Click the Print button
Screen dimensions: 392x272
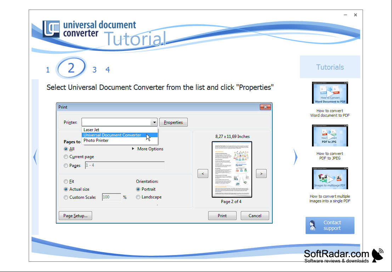[x=222, y=215]
